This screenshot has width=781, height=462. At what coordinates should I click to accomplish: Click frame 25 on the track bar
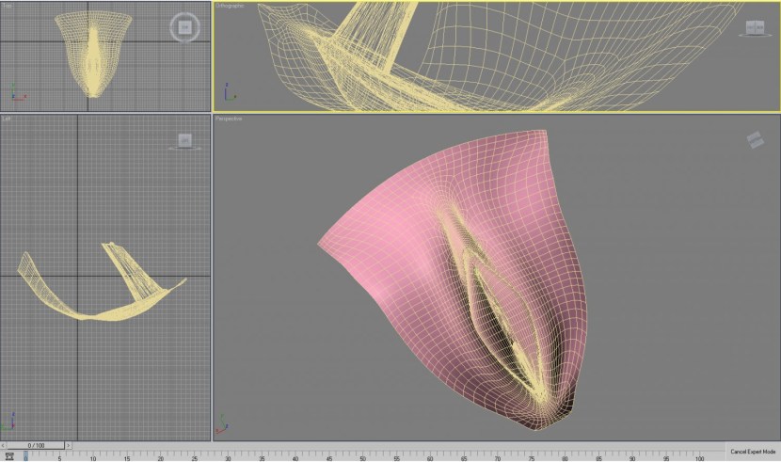(194, 455)
